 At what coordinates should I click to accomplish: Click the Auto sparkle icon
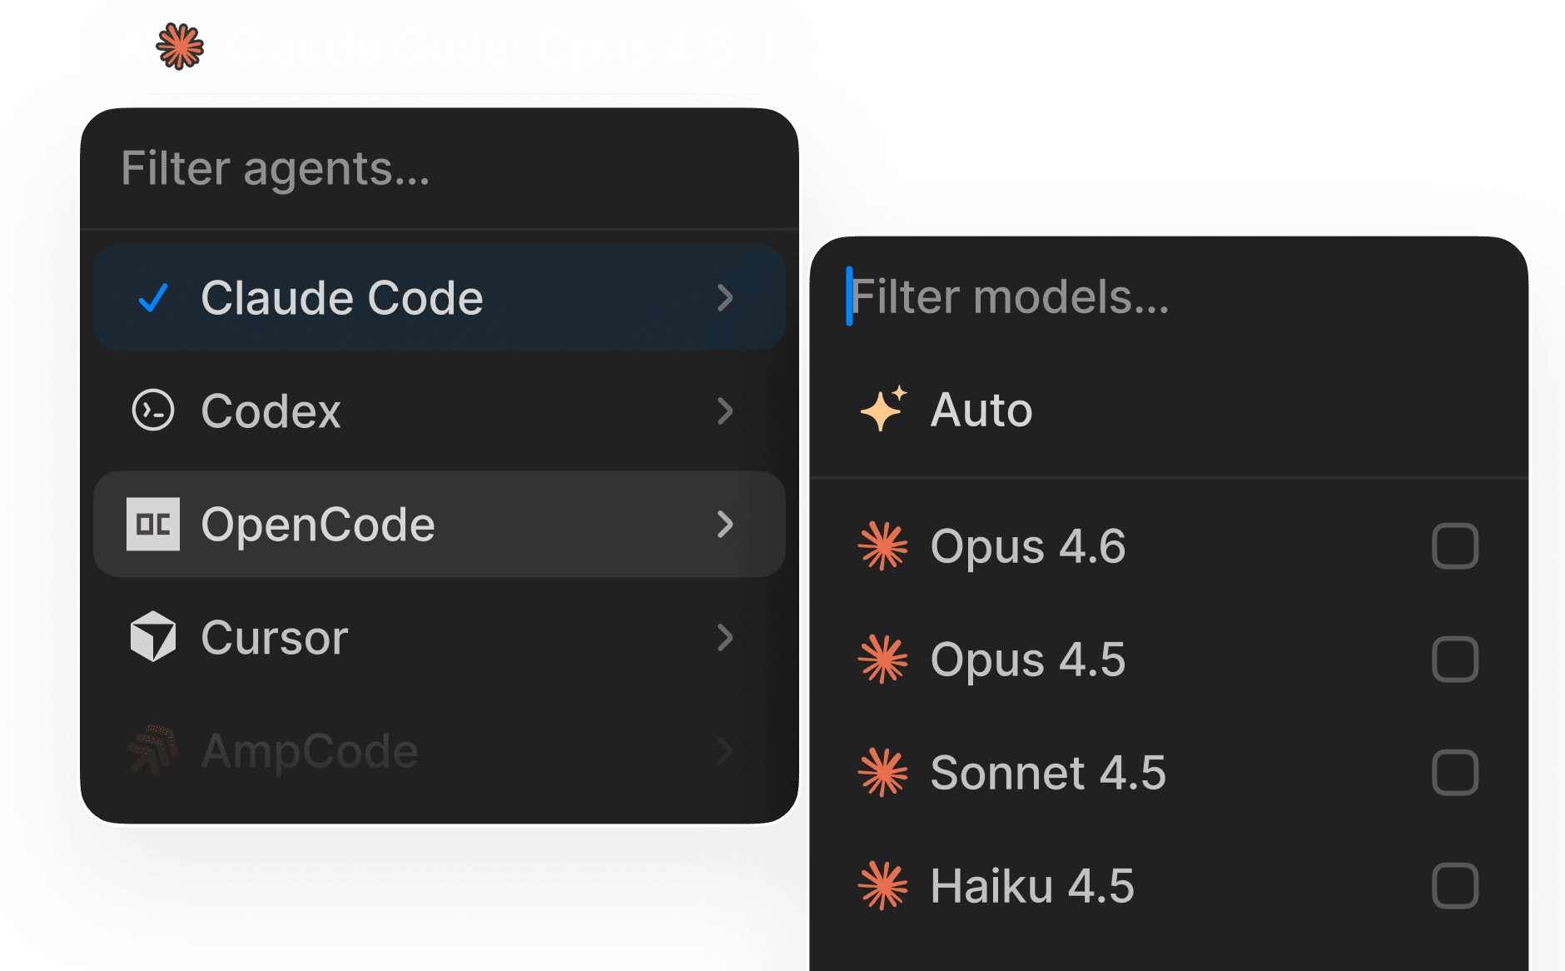point(883,409)
